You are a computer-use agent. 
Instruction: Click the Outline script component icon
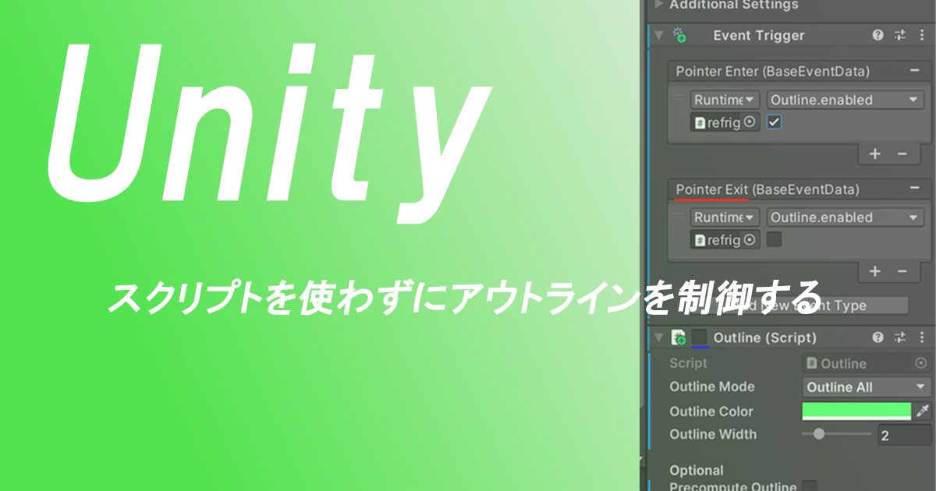tap(679, 337)
